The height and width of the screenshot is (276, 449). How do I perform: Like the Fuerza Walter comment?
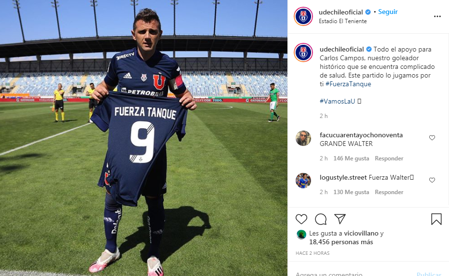pos(432,180)
